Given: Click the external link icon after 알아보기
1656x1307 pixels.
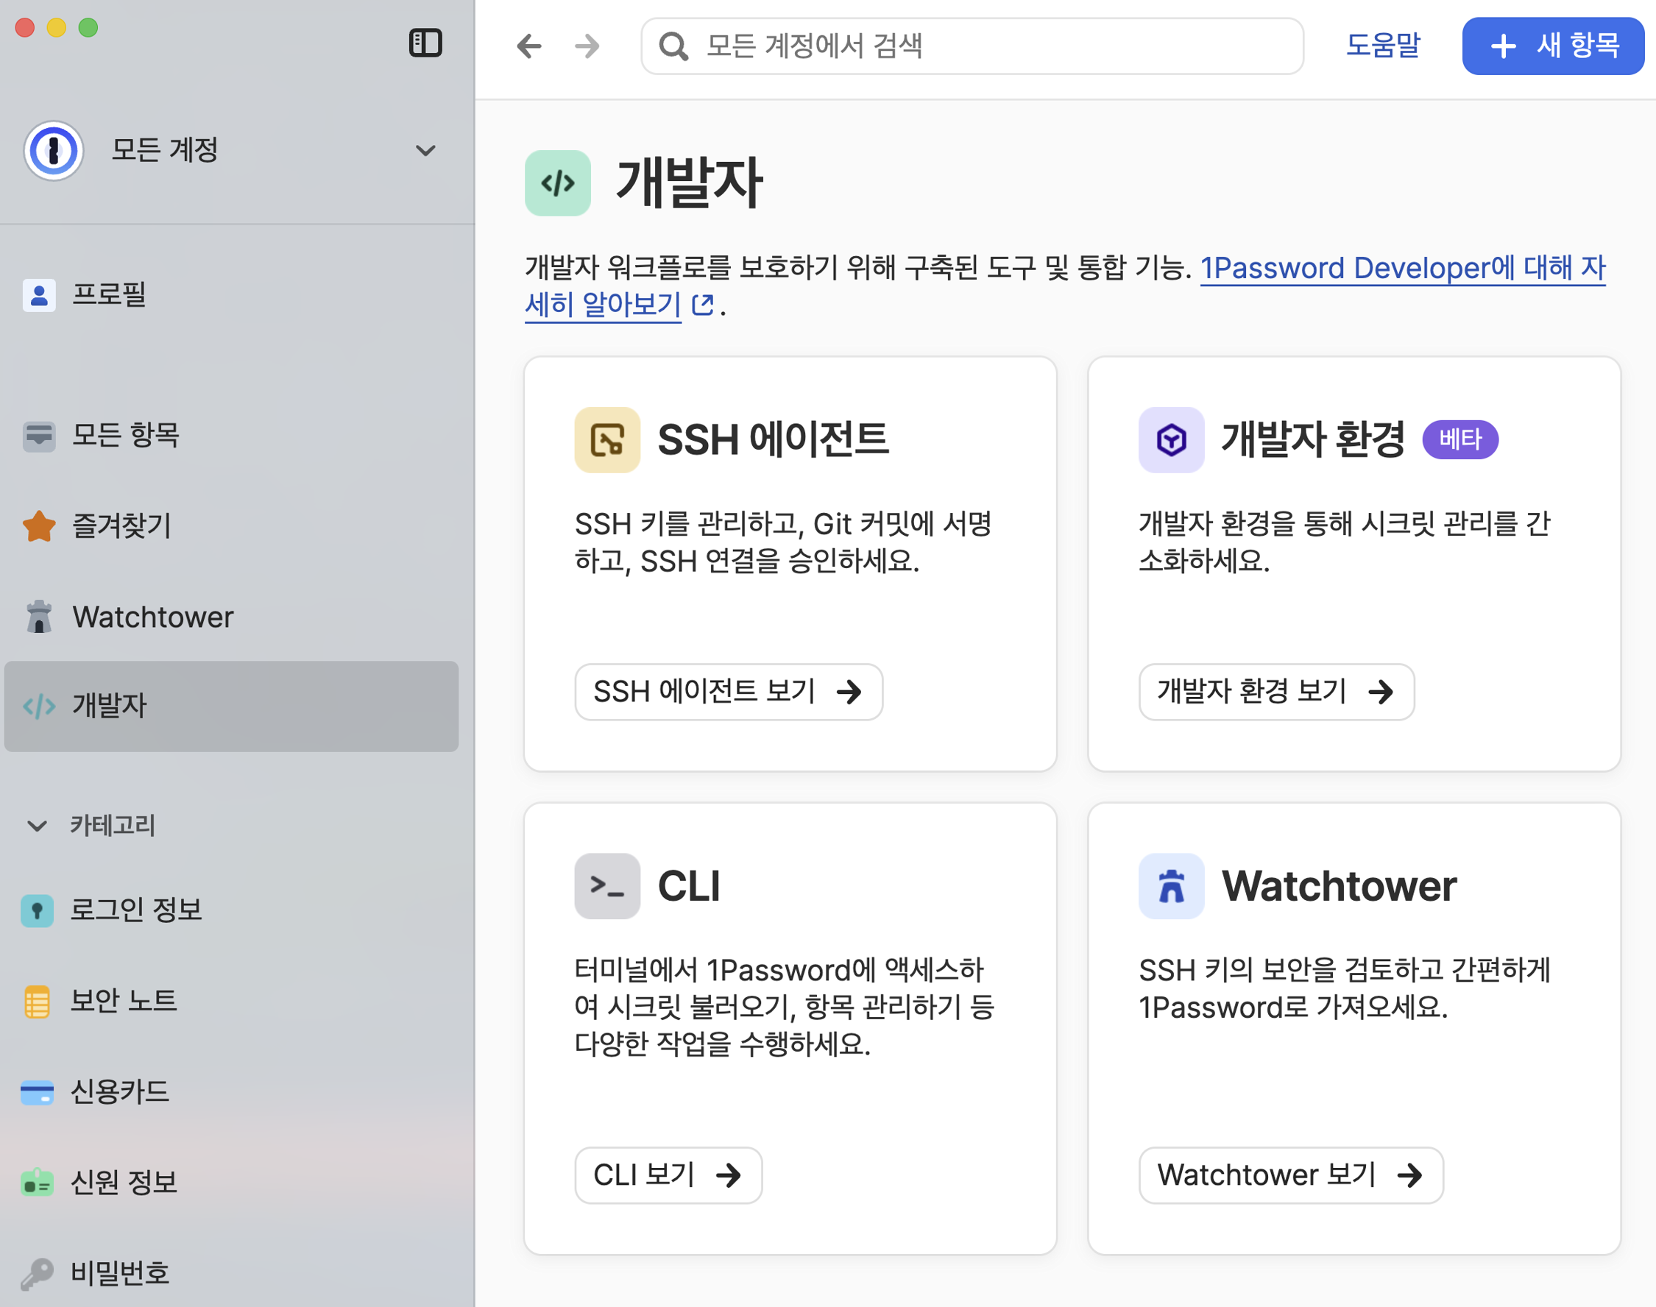Looking at the screenshot, I should coord(704,305).
